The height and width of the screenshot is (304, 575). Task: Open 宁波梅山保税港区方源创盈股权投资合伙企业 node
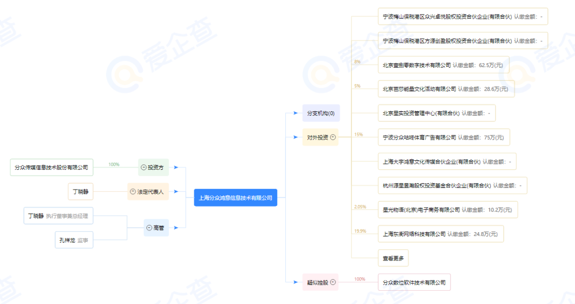coord(463,40)
